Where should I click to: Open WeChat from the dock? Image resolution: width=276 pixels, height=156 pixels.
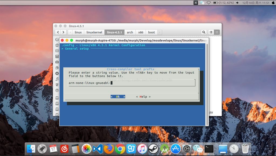198,149
